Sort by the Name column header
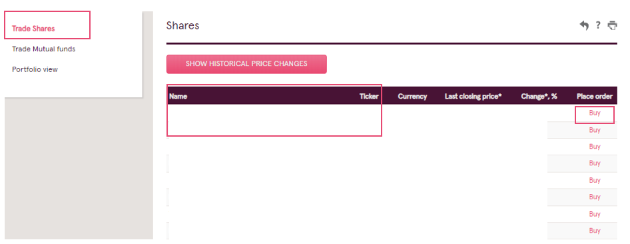 (x=178, y=97)
